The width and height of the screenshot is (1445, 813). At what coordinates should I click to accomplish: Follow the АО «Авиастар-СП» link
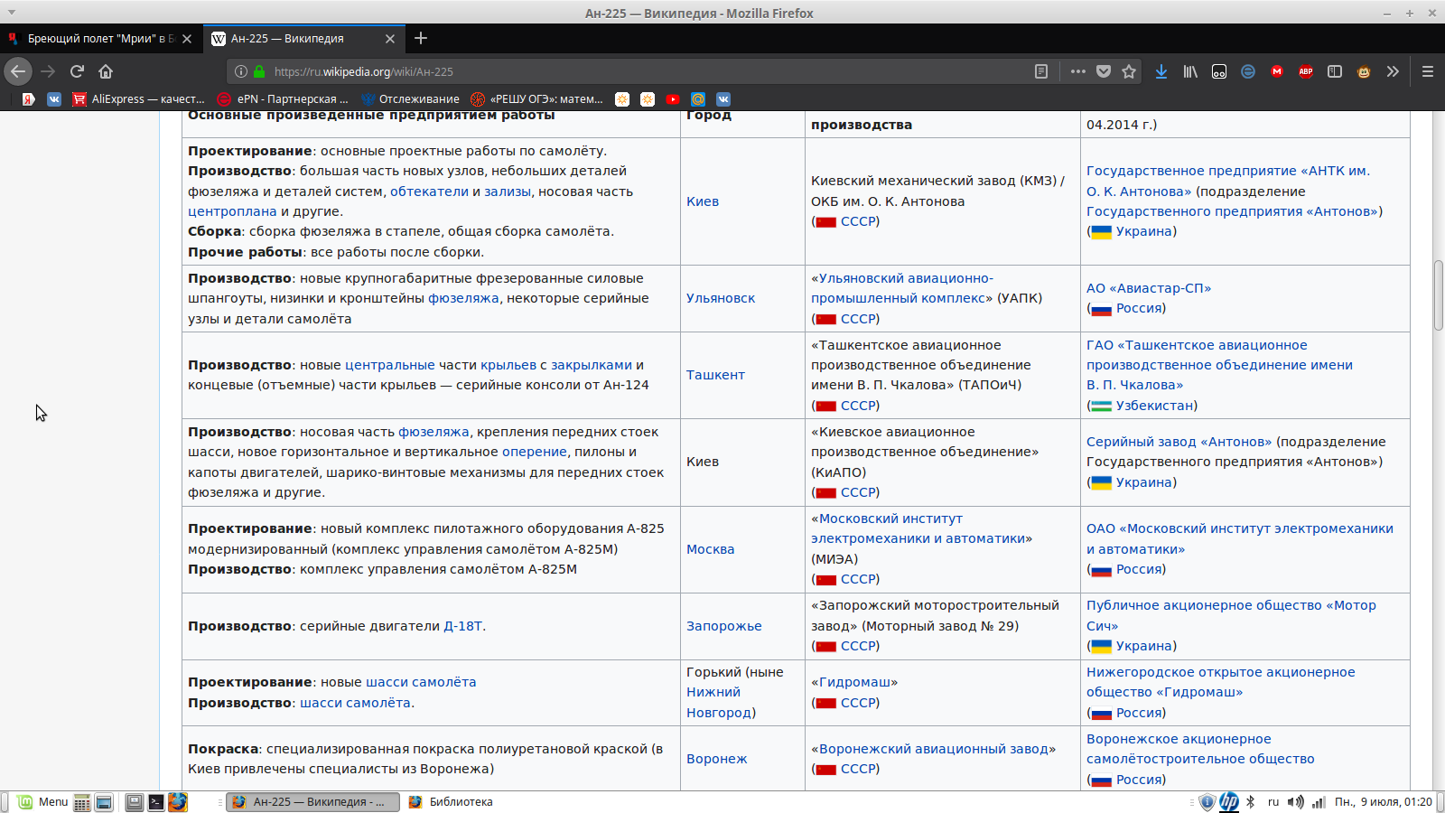(1149, 288)
